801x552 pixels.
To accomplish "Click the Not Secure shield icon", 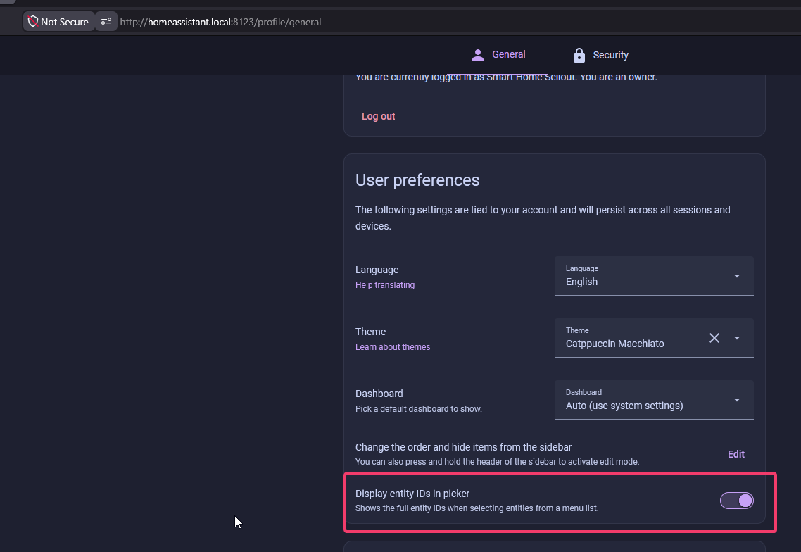I will [x=33, y=21].
